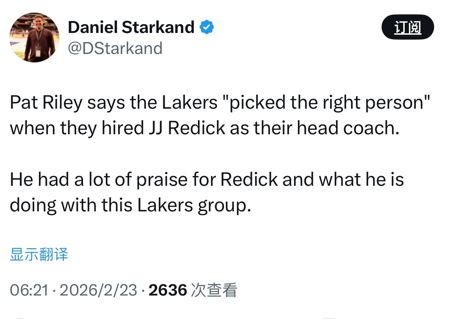Click the 06:21 post time
This screenshot has height=319, width=452.
(29, 290)
